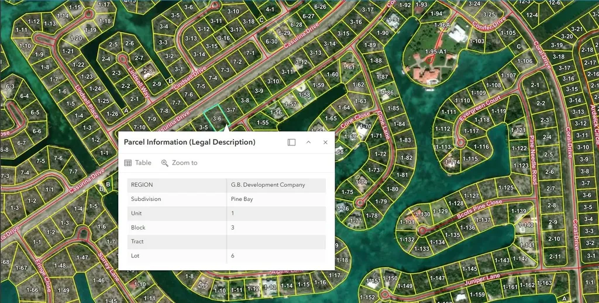
Task: Click parcel 1-147 on the map
Action: pyautogui.click(x=437, y=278)
